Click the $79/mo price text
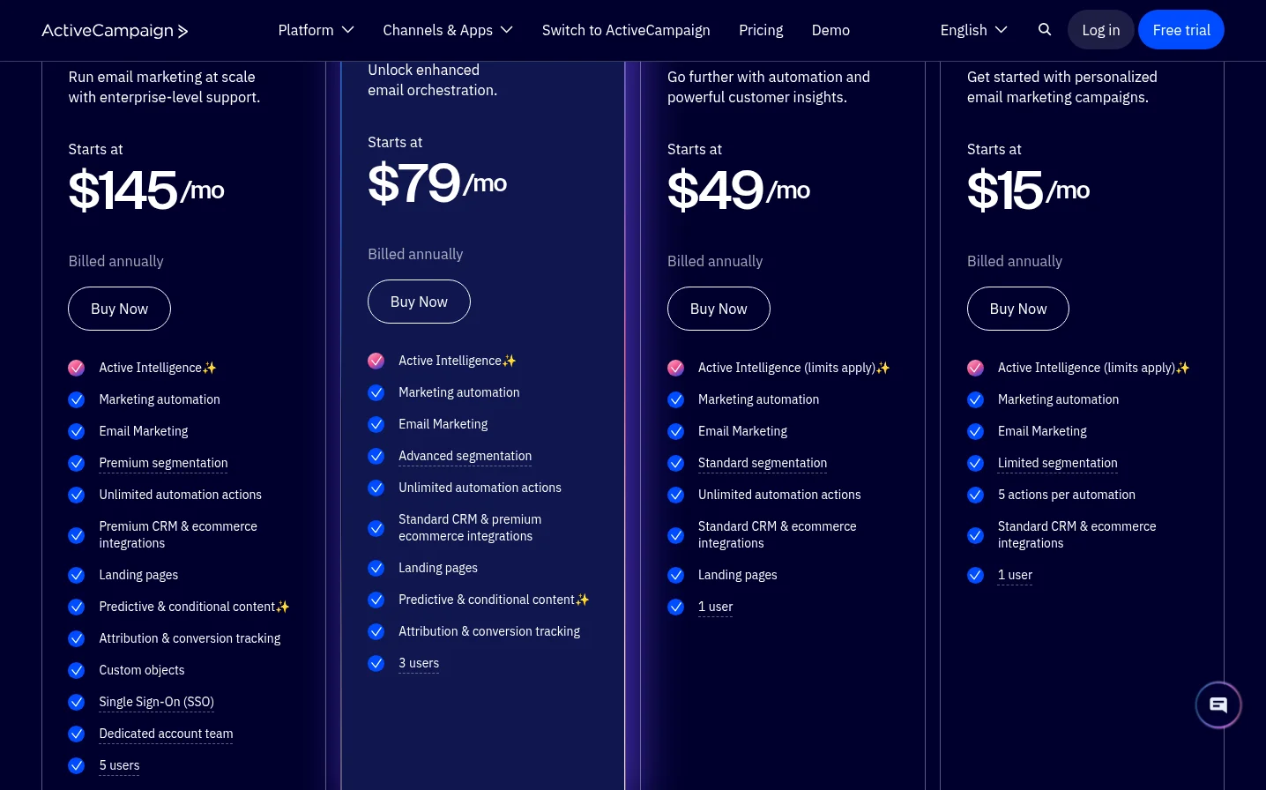 tap(437, 183)
